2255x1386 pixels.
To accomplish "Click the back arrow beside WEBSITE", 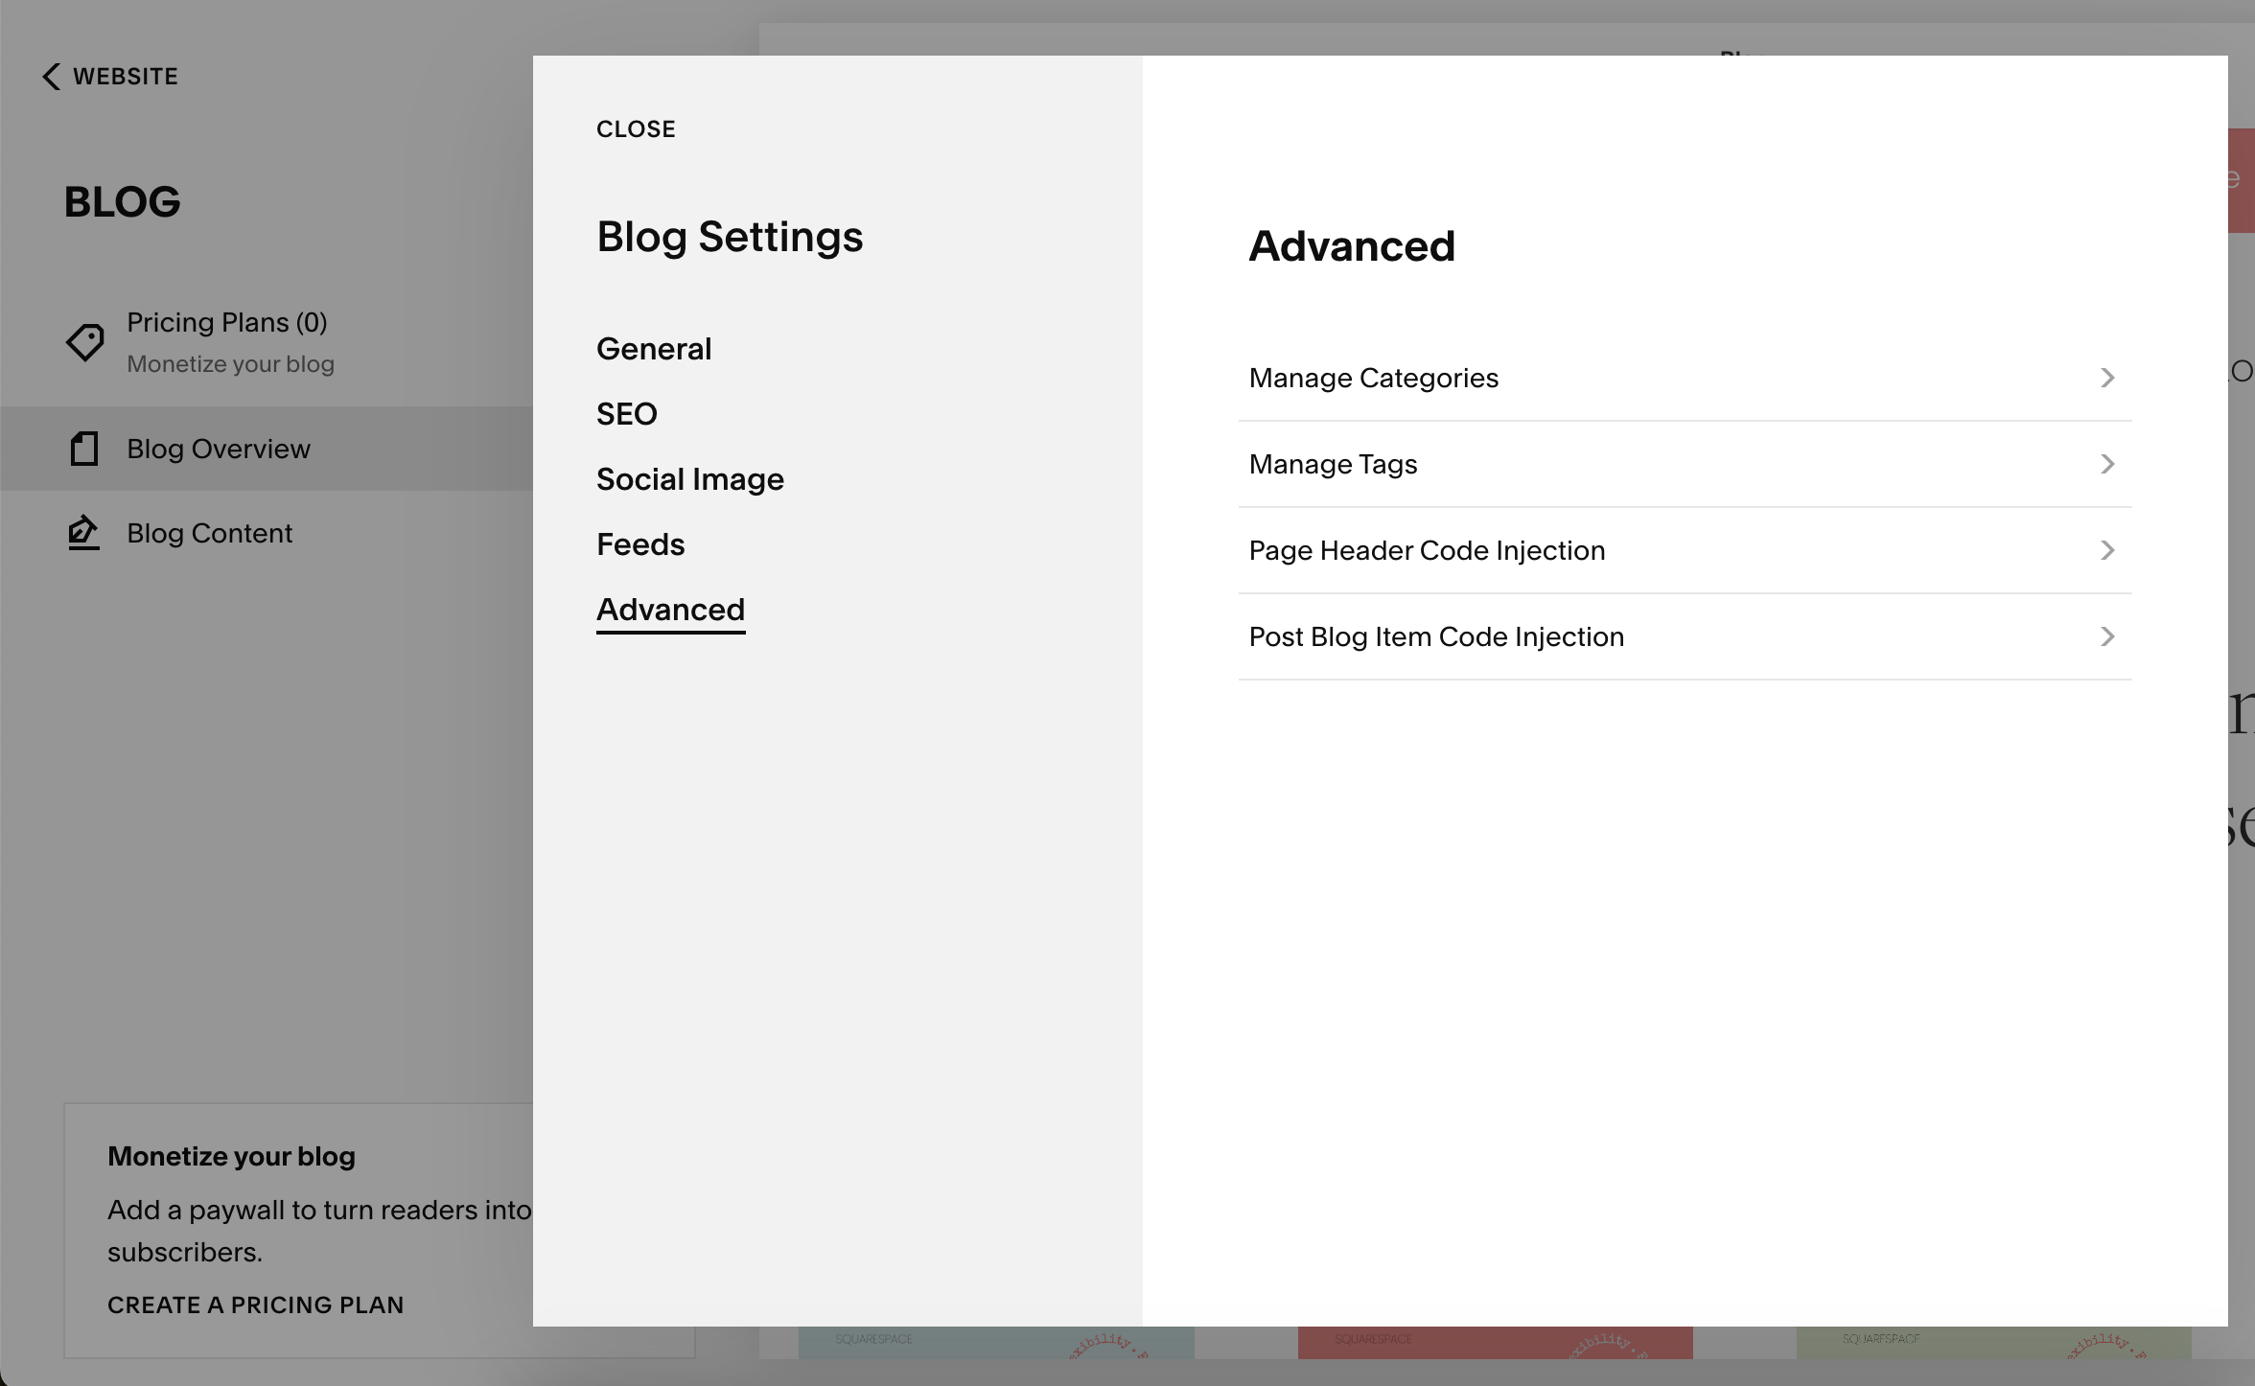I will 50,77.
